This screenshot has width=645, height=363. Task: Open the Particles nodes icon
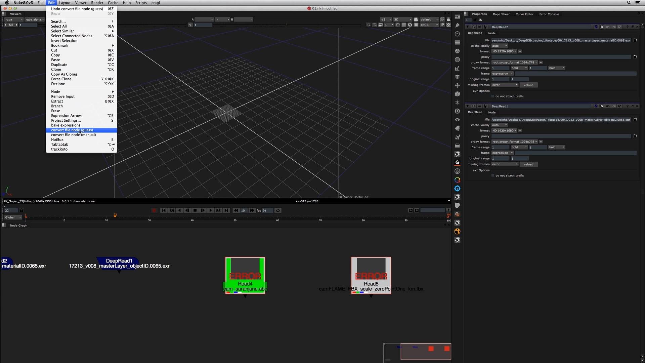[457, 103]
